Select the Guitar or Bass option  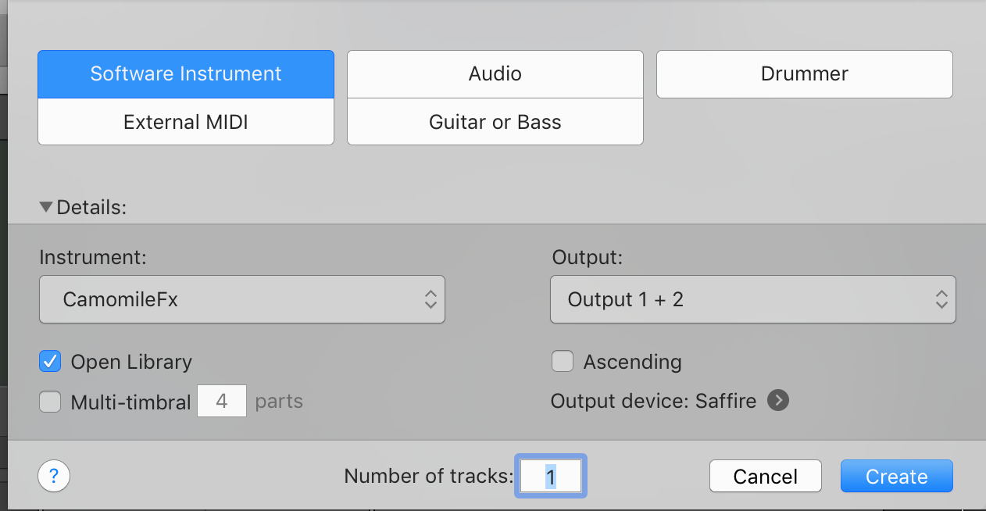pyautogui.click(x=495, y=122)
